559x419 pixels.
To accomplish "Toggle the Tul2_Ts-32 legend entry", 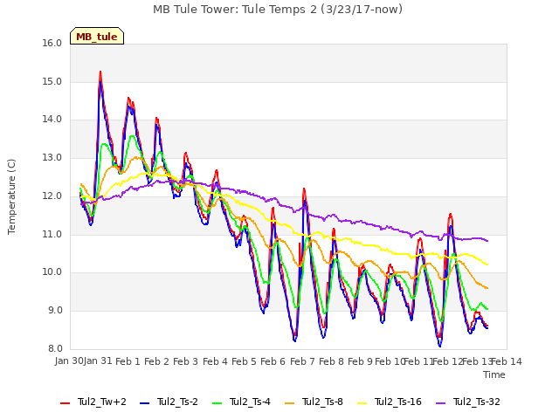I will [468, 402].
